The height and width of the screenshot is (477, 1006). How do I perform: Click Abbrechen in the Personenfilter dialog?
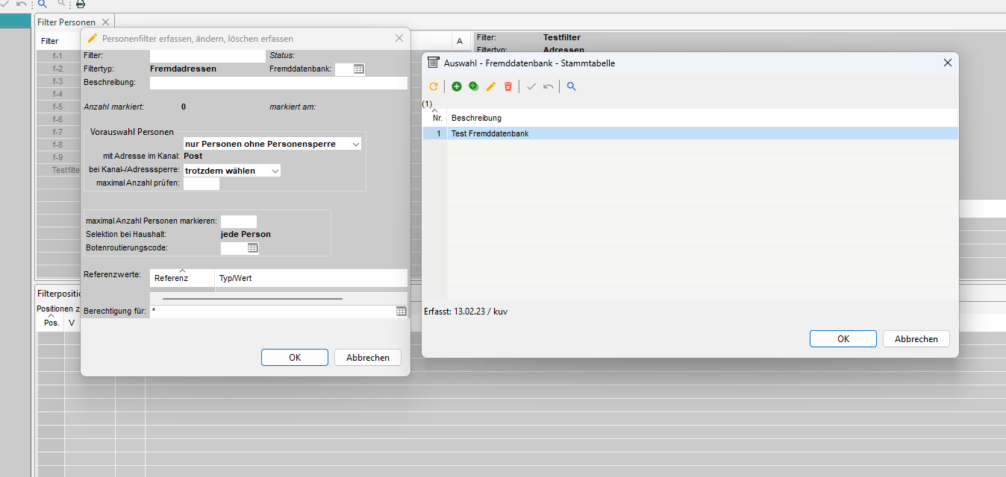tap(367, 358)
